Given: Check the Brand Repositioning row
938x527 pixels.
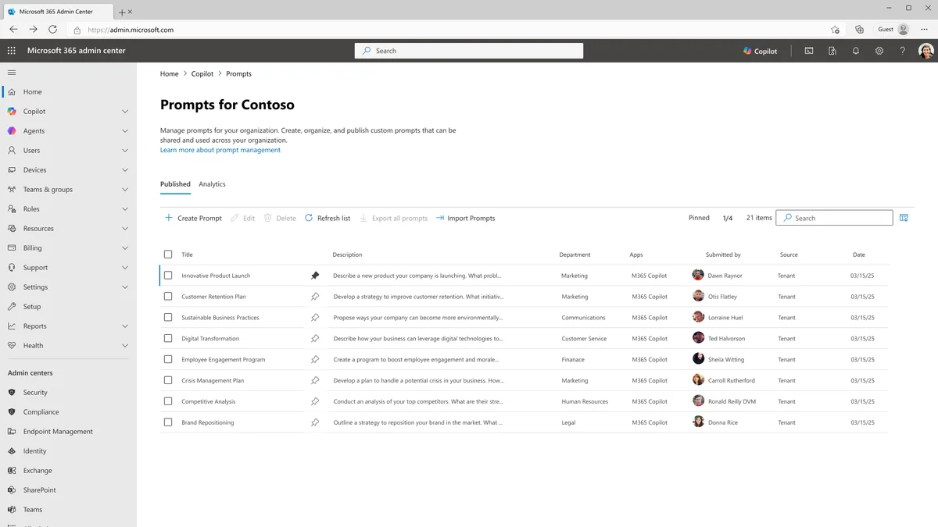Looking at the screenshot, I should pyautogui.click(x=168, y=422).
